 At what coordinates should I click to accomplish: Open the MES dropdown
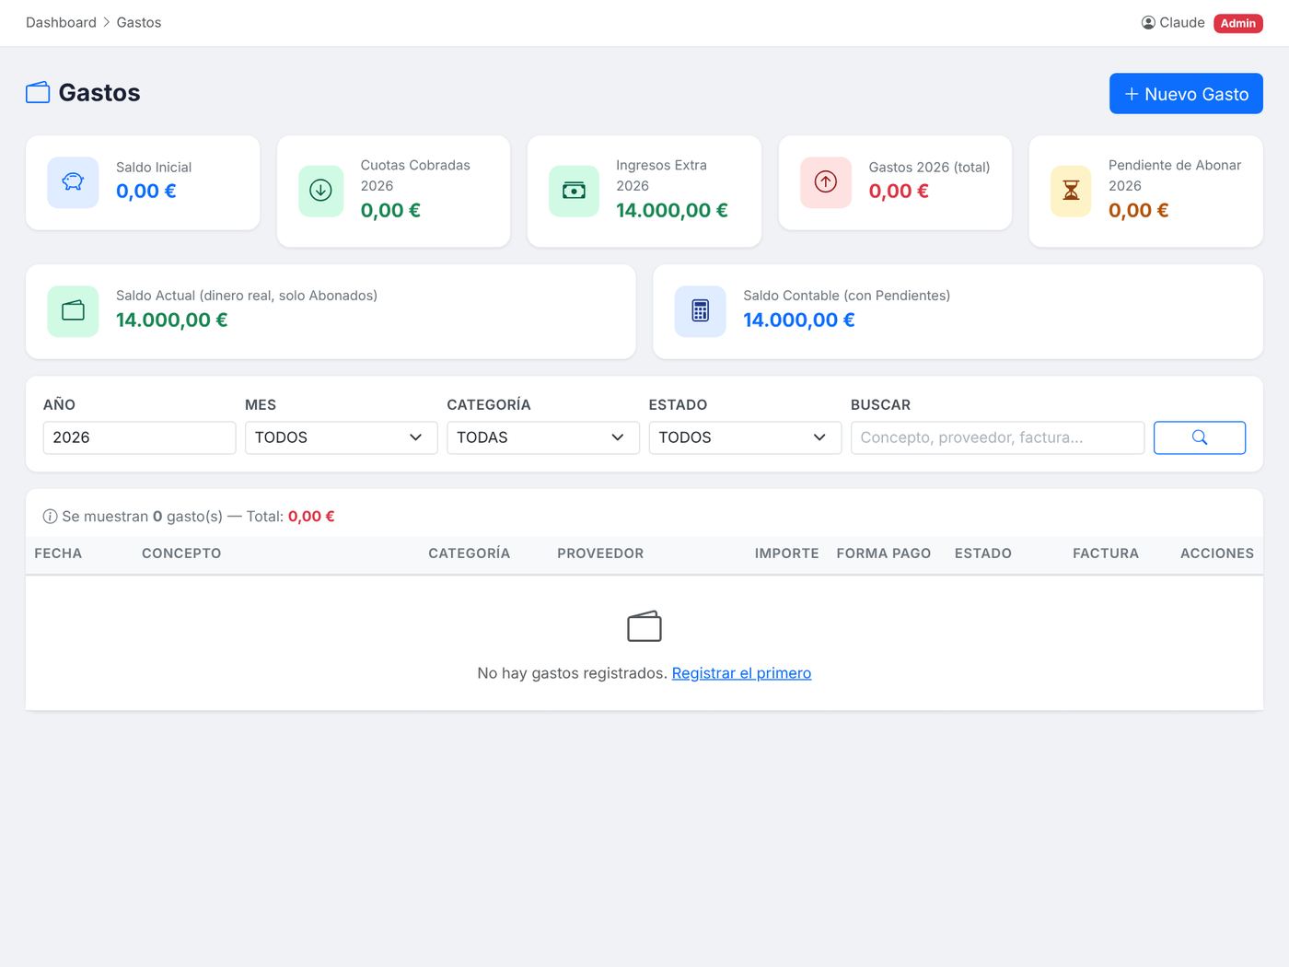pyautogui.click(x=341, y=437)
